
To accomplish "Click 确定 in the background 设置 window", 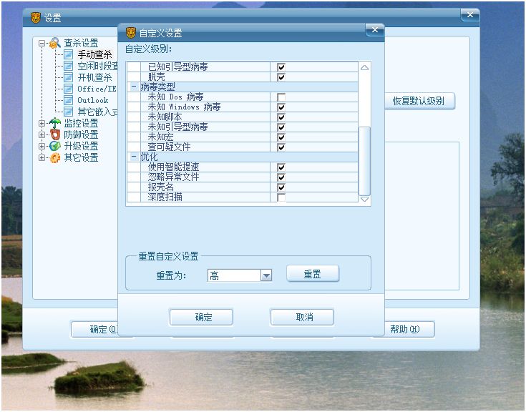I will [x=94, y=329].
